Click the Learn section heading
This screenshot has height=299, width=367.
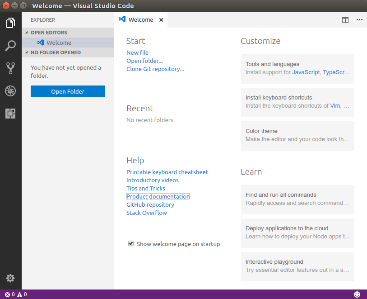point(251,172)
